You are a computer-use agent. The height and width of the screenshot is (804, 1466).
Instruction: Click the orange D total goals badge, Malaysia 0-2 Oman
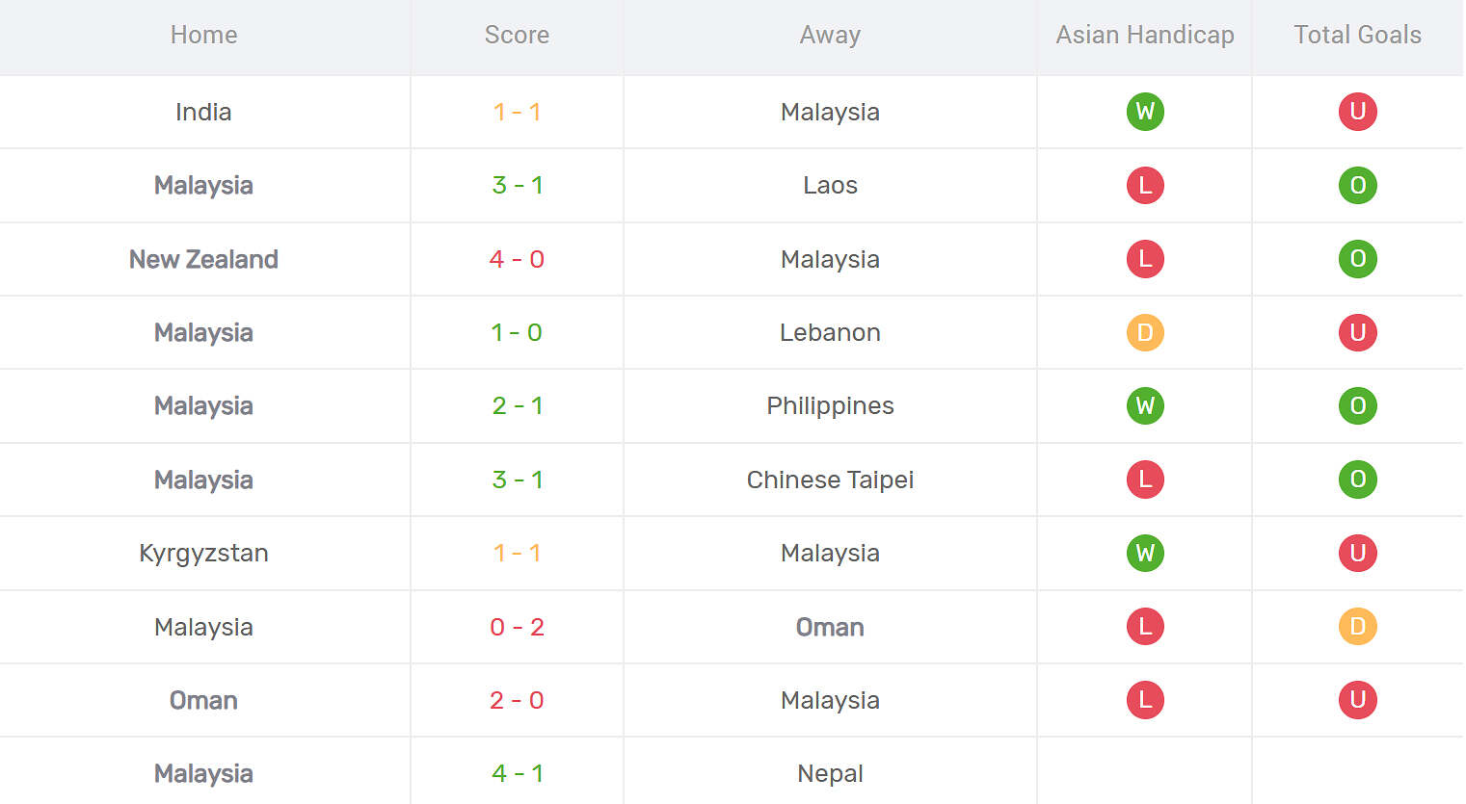point(1357,627)
